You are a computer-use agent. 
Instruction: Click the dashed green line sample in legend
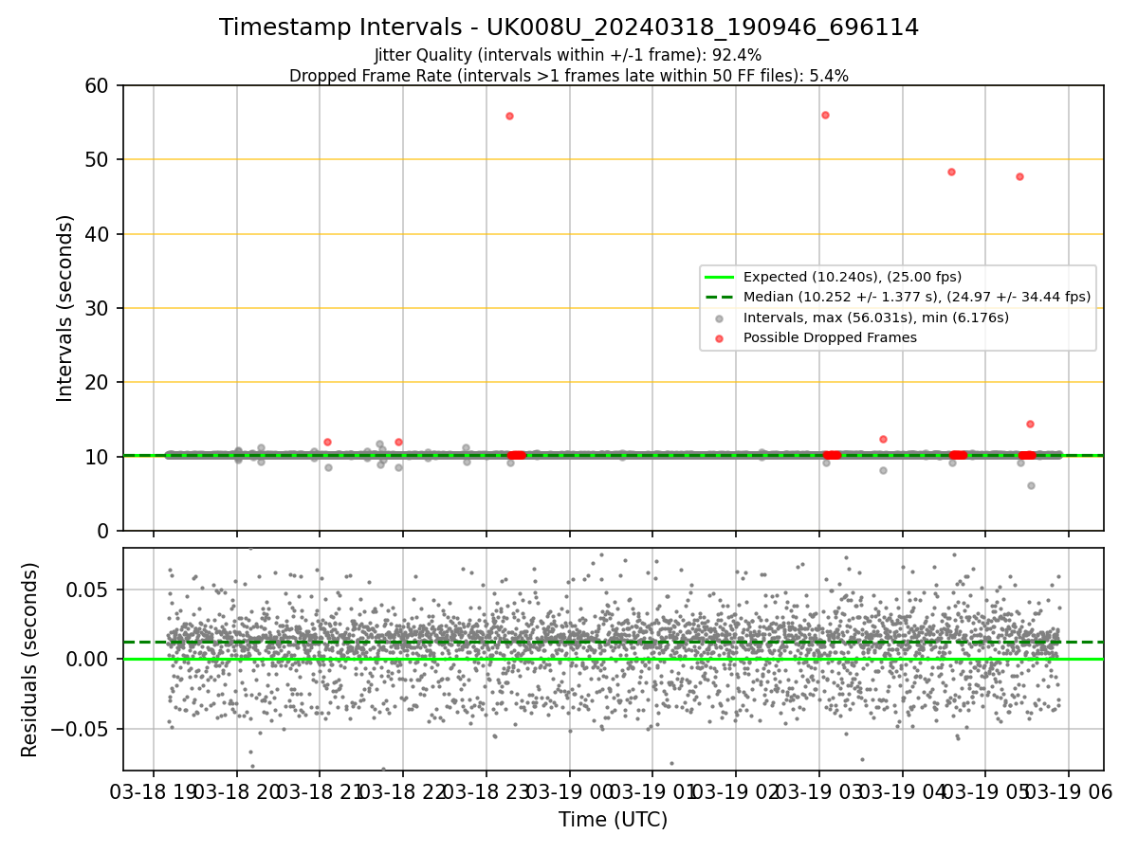coord(720,297)
